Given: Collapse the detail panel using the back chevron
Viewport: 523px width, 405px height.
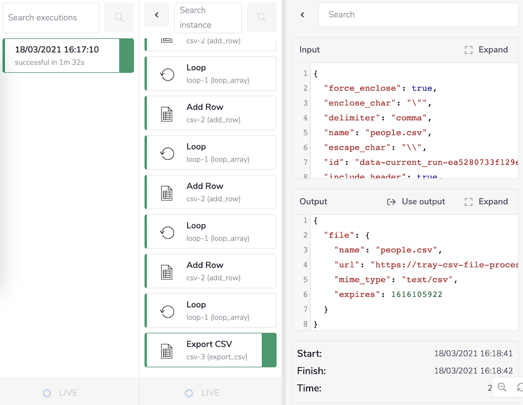Looking at the screenshot, I should (302, 15).
